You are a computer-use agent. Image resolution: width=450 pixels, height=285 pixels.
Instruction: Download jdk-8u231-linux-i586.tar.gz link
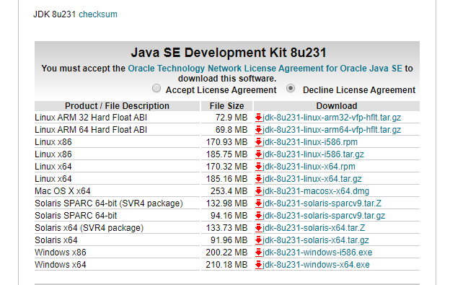313,154
